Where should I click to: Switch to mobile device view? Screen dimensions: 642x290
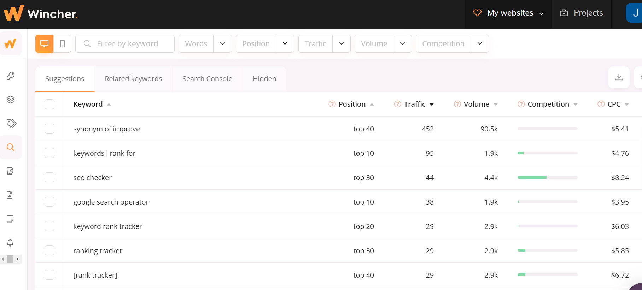pos(62,43)
